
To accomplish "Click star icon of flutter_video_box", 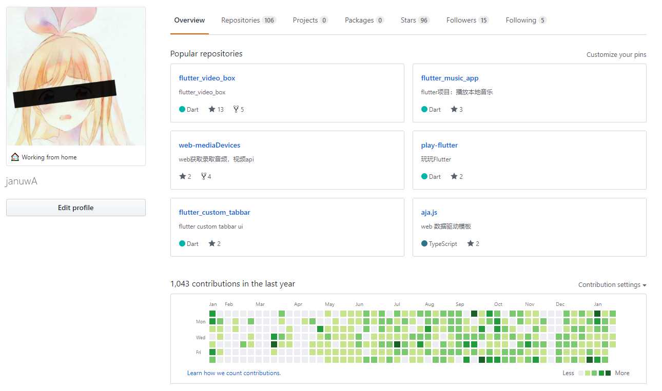I will [x=212, y=109].
